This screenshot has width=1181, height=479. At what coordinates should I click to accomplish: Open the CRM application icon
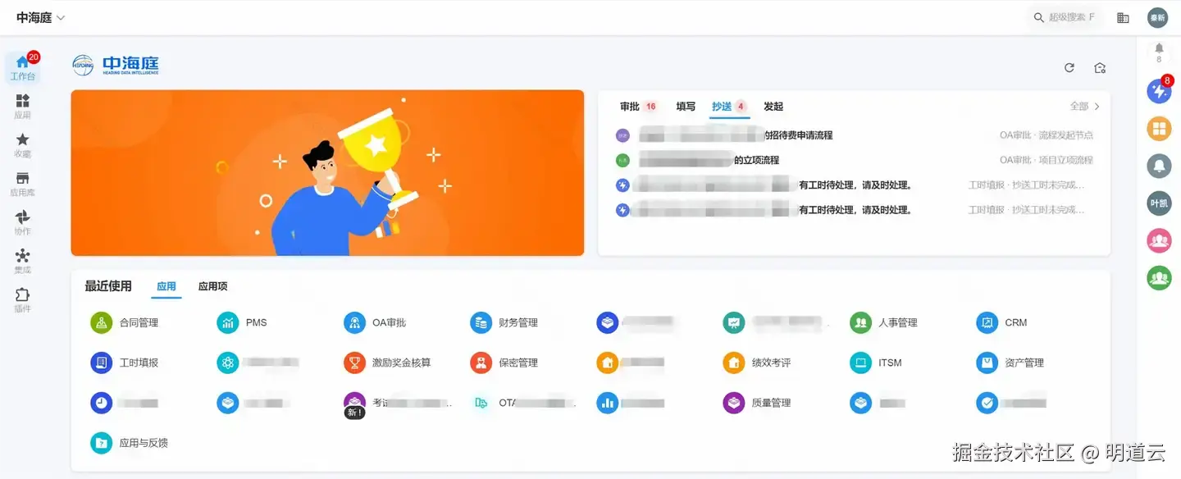[987, 322]
